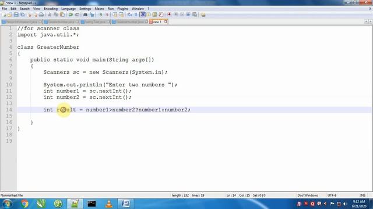The width and height of the screenshot is (373, 209).
Task: Click line number 14 in the margin
Action: (x=9, y=110)
